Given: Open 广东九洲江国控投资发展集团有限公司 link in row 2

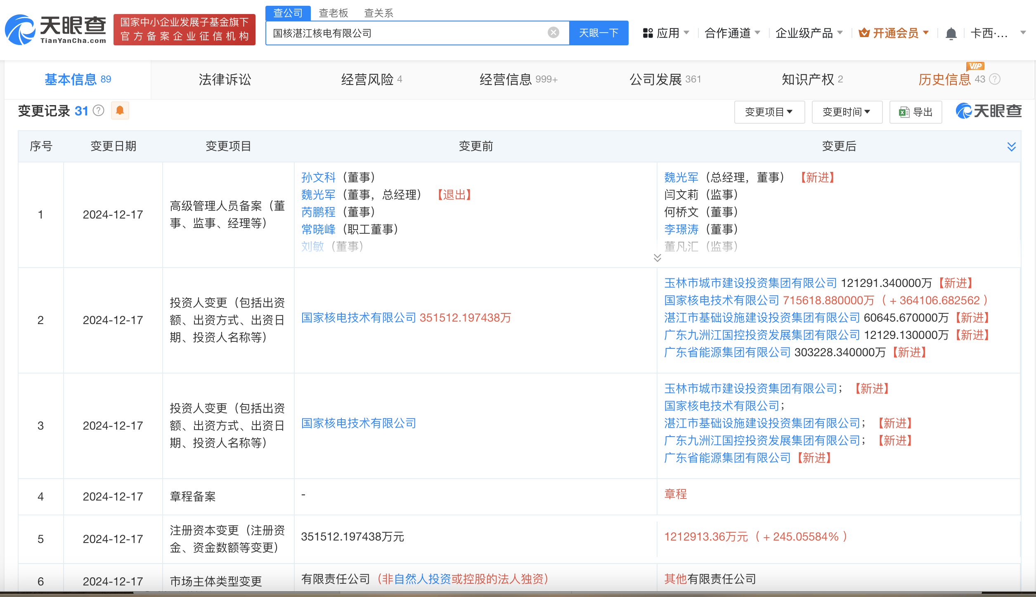Looking at the screenshot, I should (x=762, y=335).
